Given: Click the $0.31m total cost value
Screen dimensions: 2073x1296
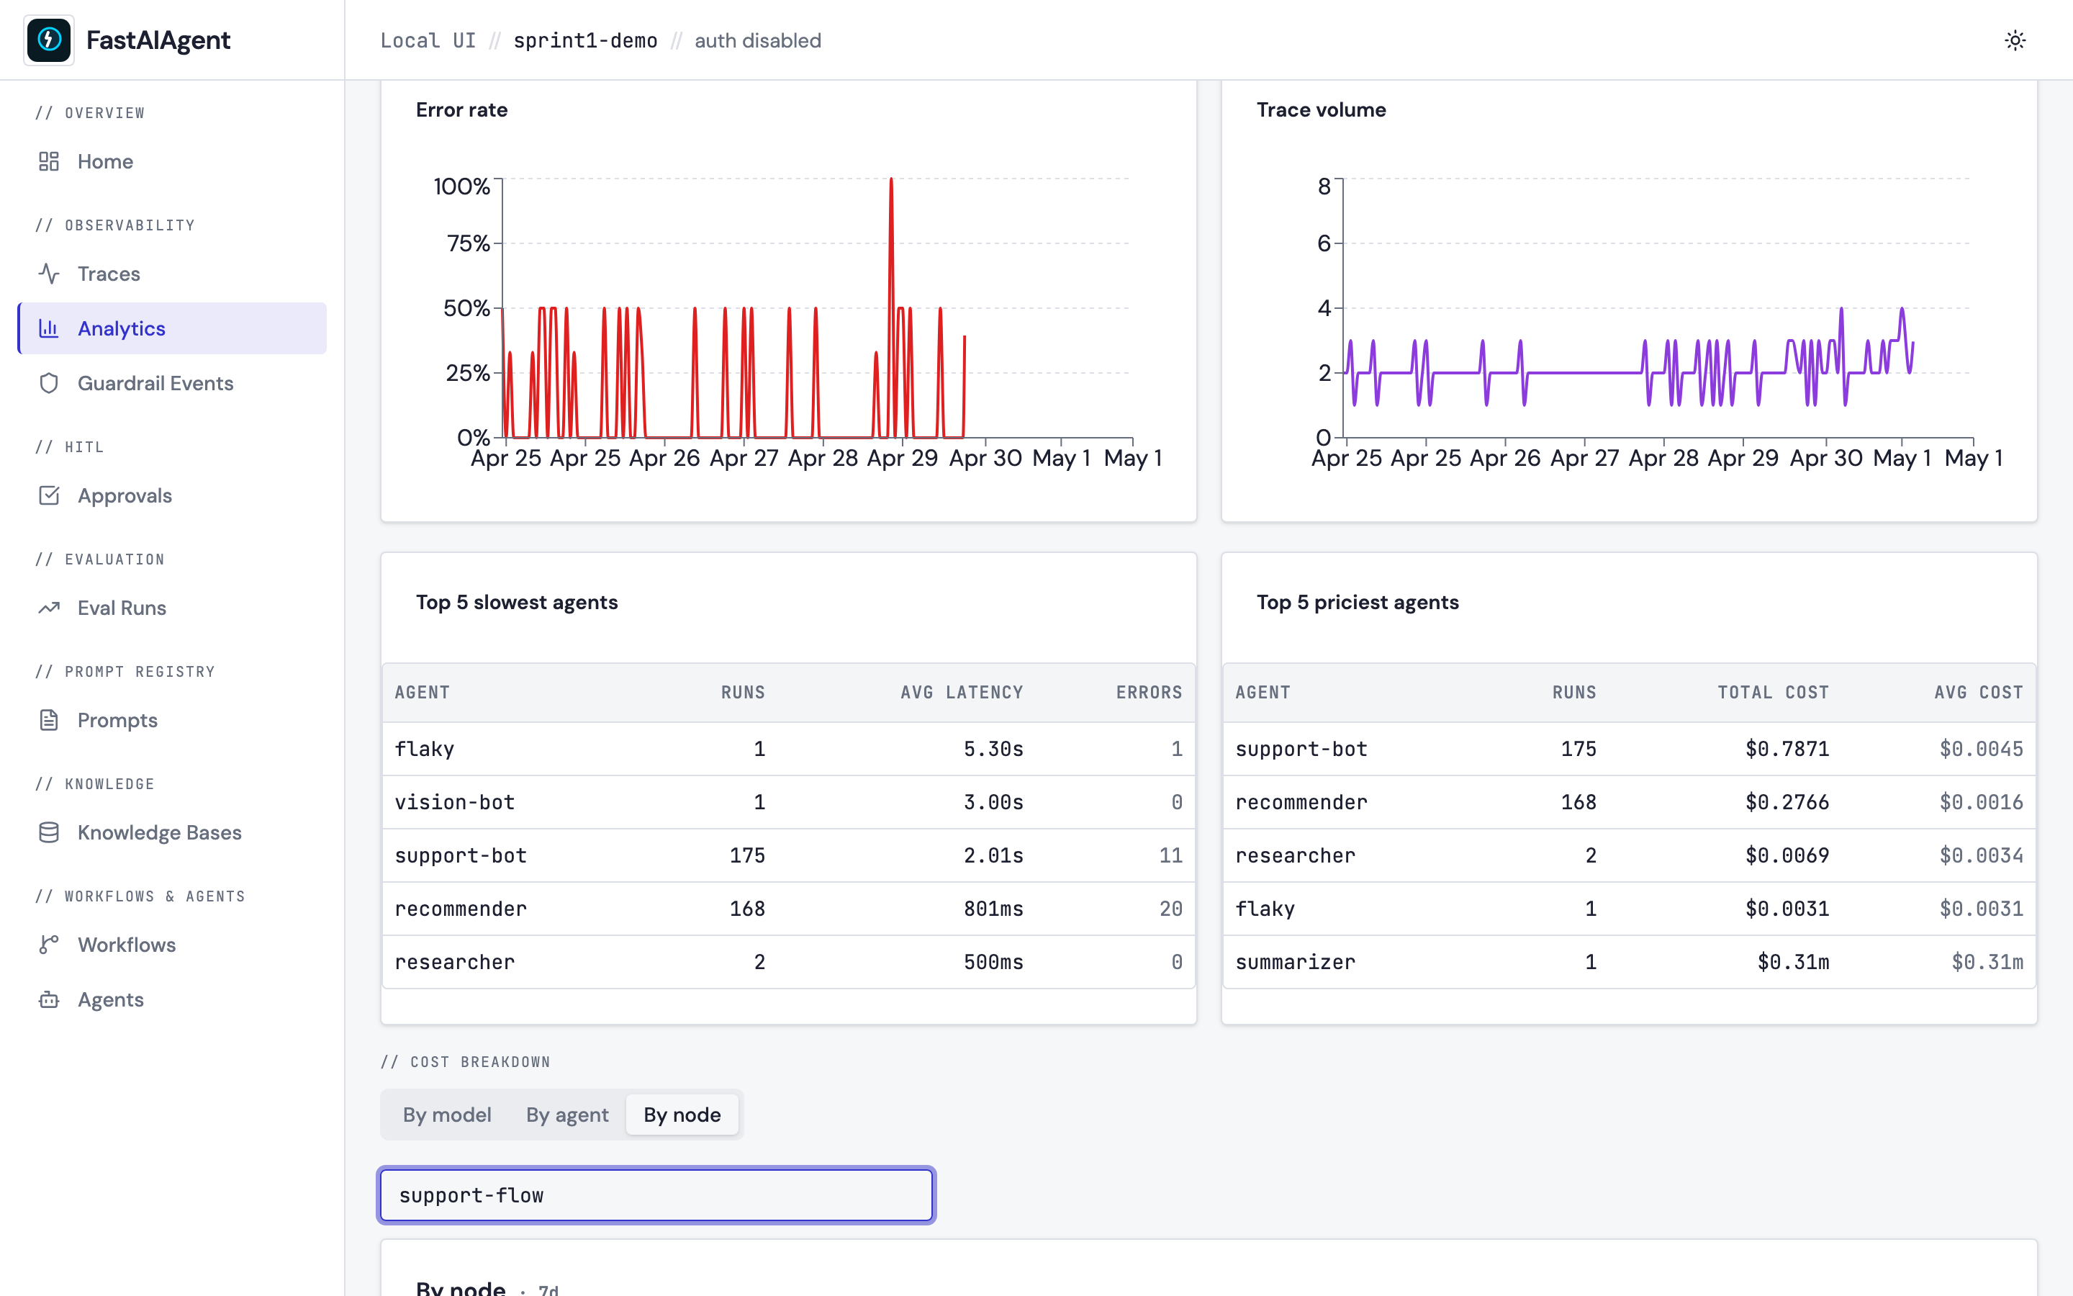Looking at the screenshot, I should [x=1793, y=962].
